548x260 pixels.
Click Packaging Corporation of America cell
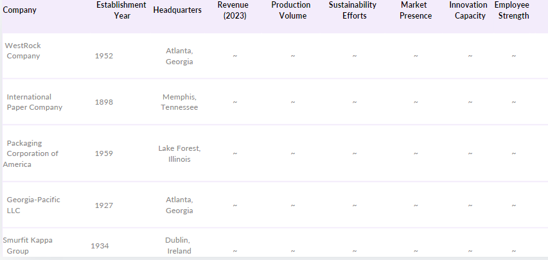(31, 153)
